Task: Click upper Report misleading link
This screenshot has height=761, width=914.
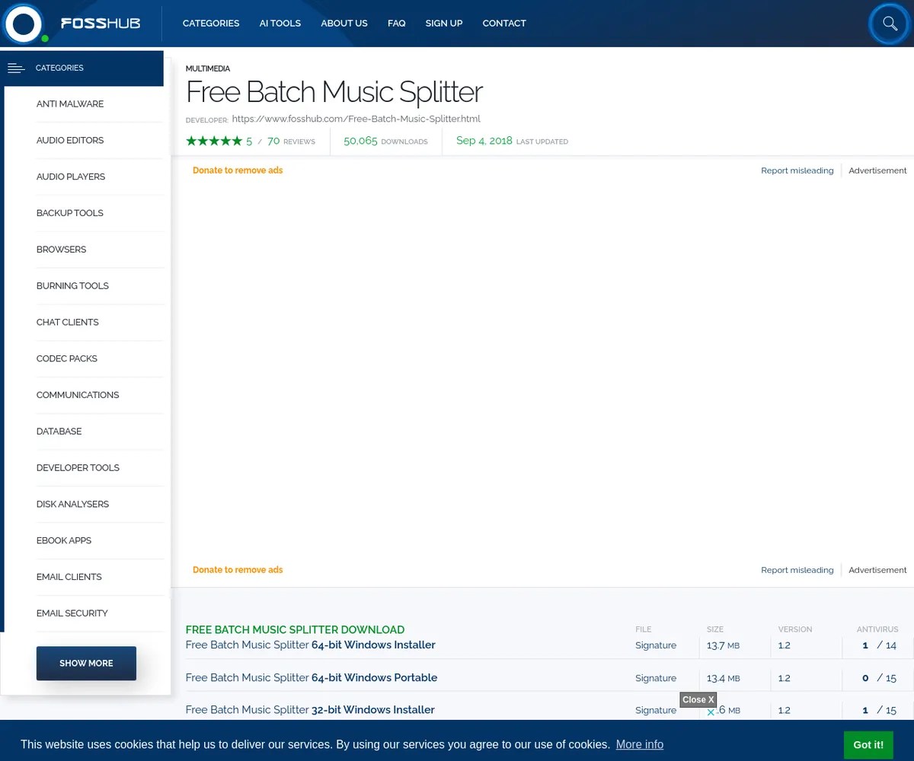Action: (797, 170)
